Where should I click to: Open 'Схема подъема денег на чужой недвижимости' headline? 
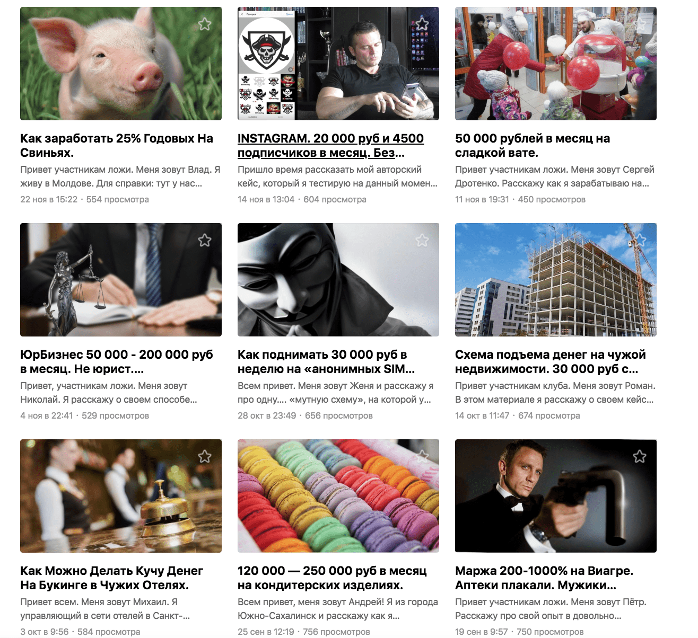click(551, 362)
